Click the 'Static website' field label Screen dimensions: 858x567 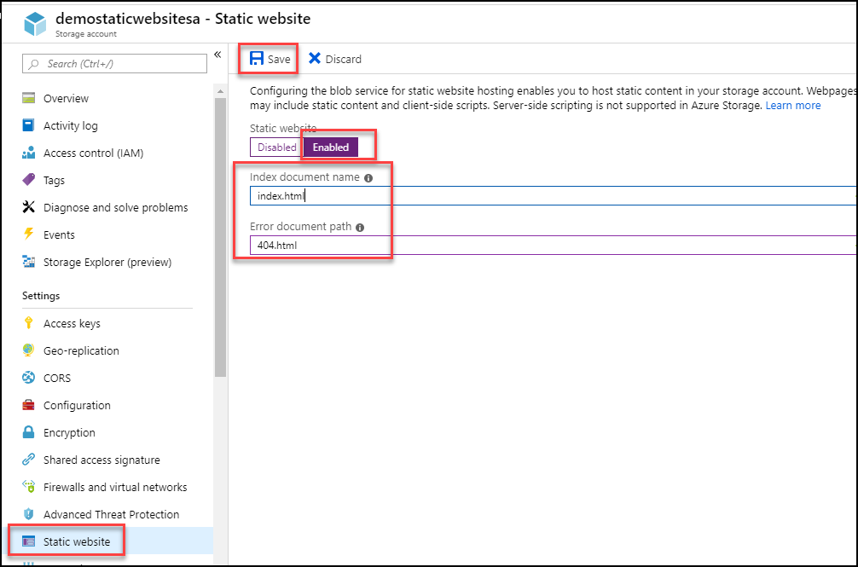(283, 129)
